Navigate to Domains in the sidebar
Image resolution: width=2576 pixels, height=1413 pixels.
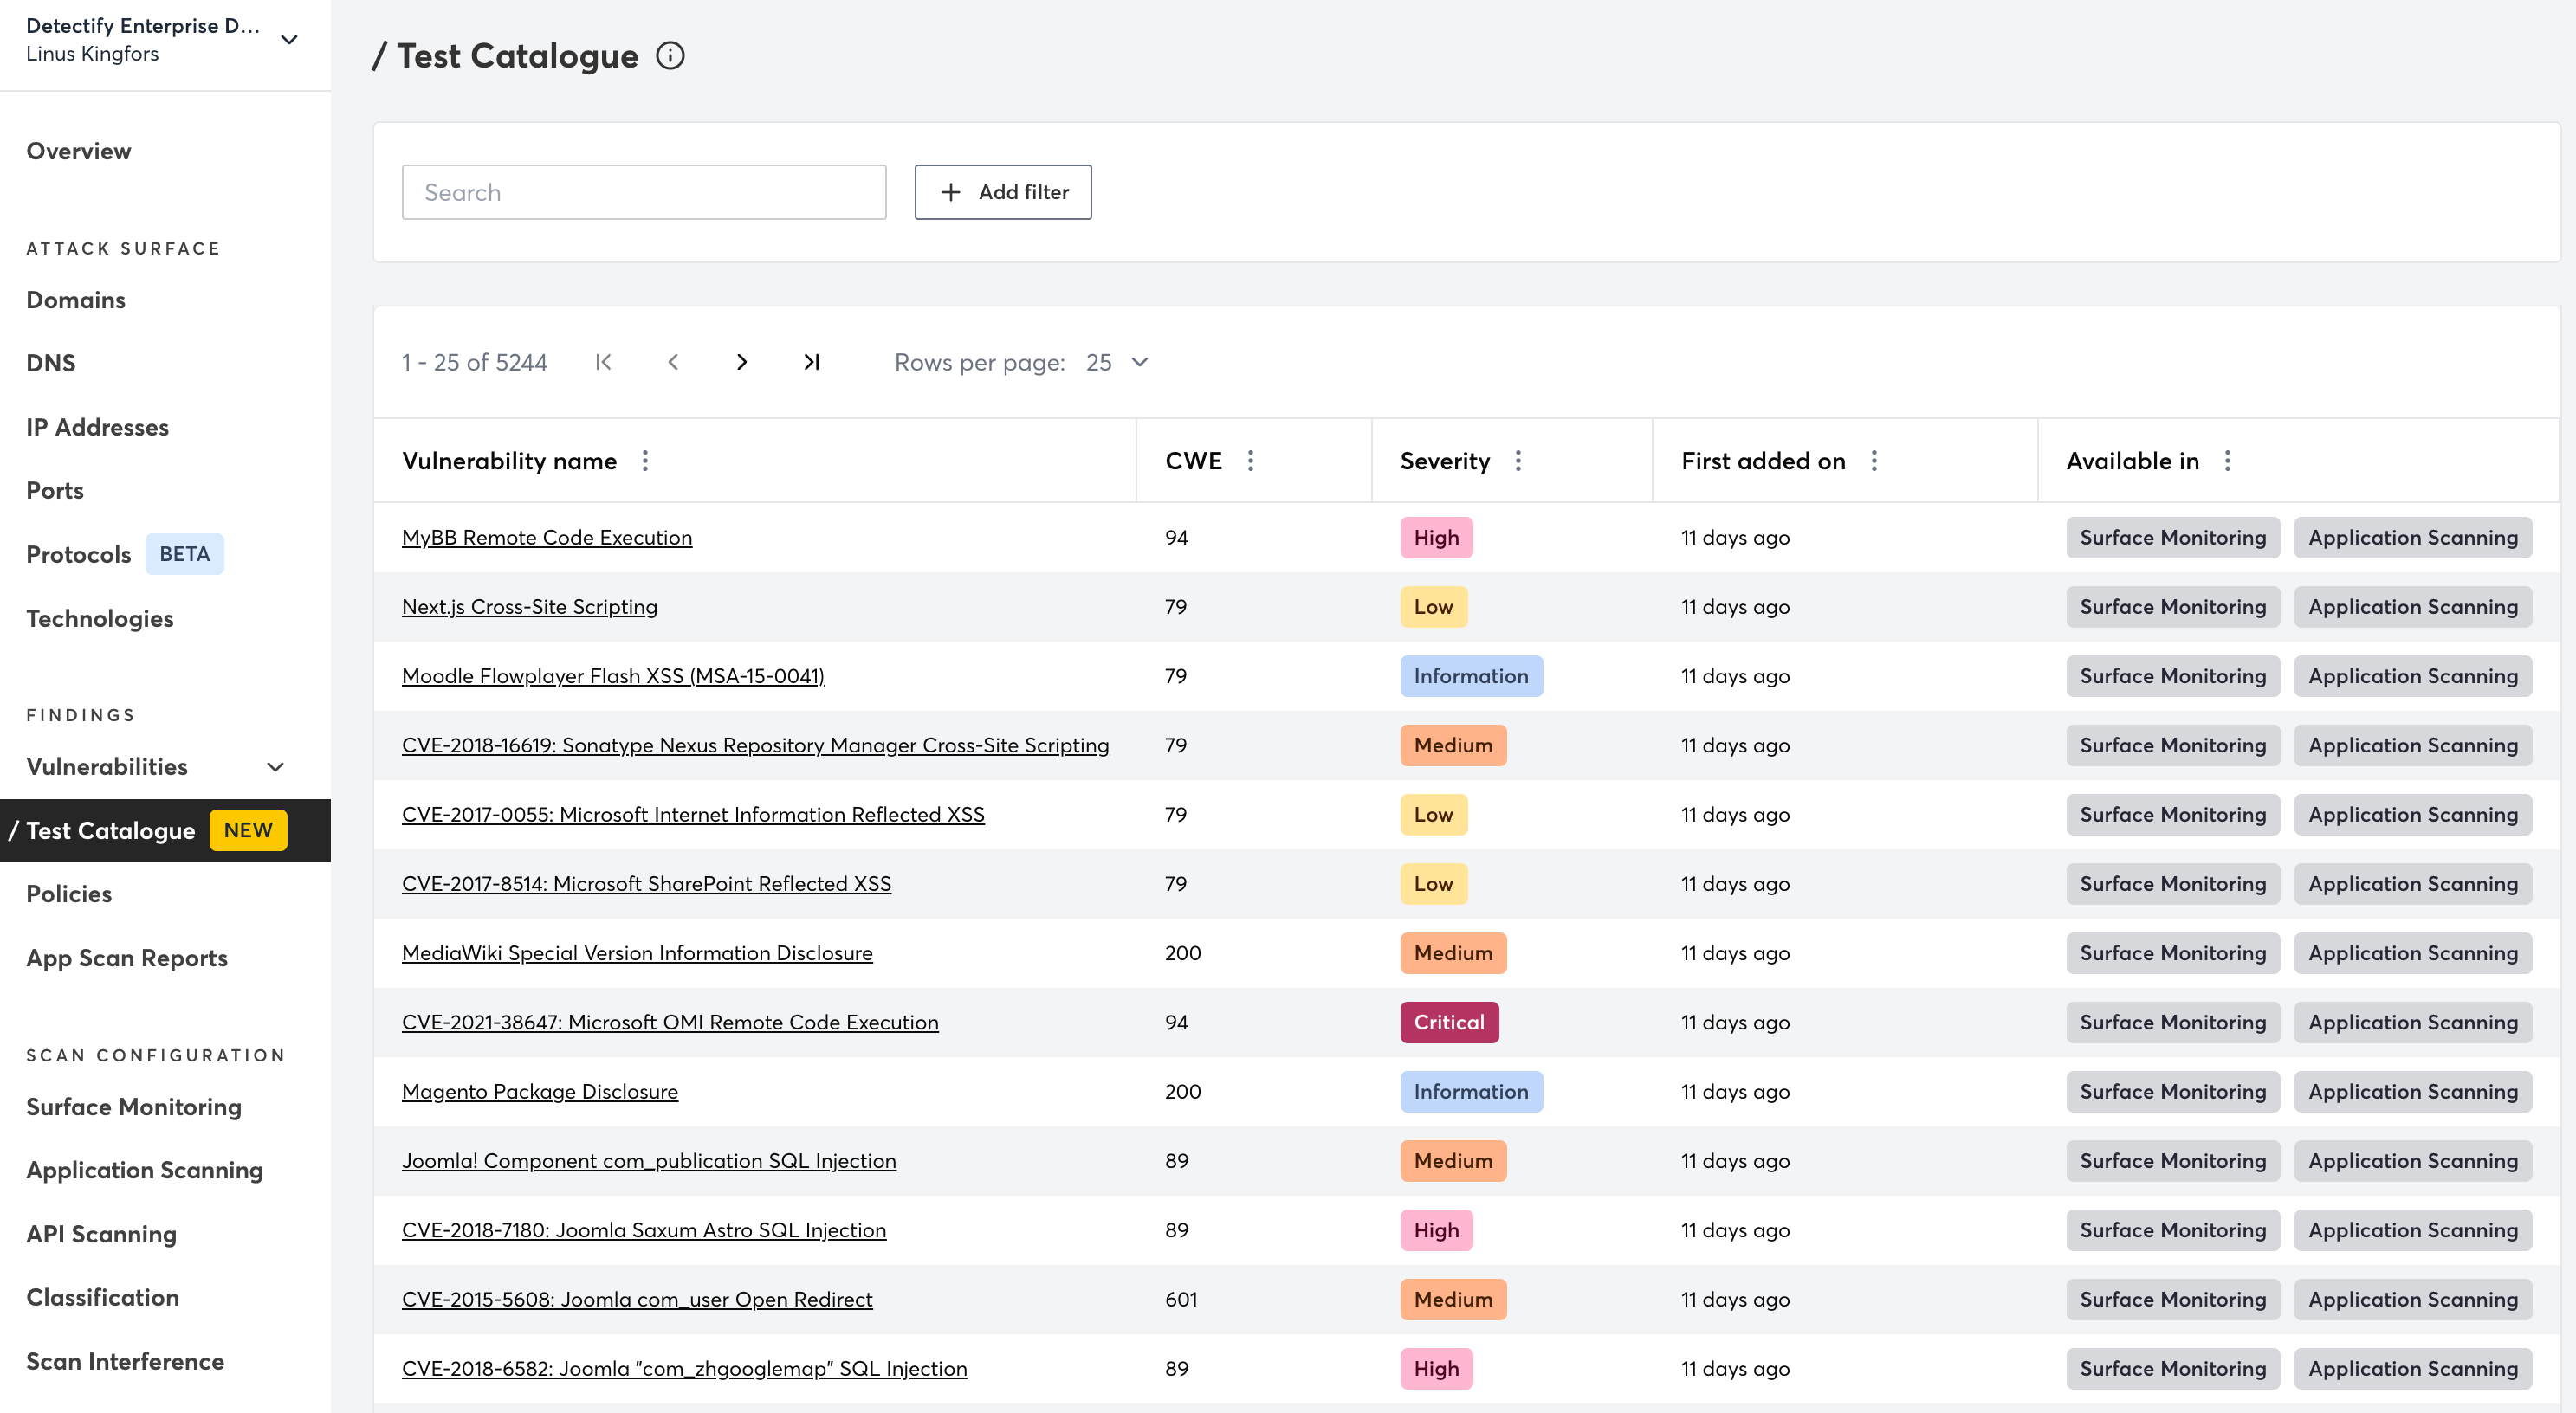tap(76, 300)
